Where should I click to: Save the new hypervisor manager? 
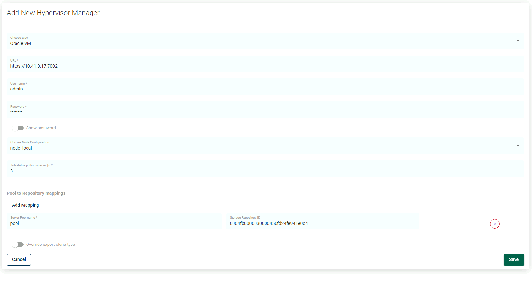tap(514, 260)
